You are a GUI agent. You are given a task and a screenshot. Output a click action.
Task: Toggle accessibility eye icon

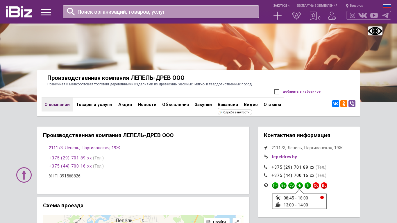pyautogui.click(x=375, y=31)
